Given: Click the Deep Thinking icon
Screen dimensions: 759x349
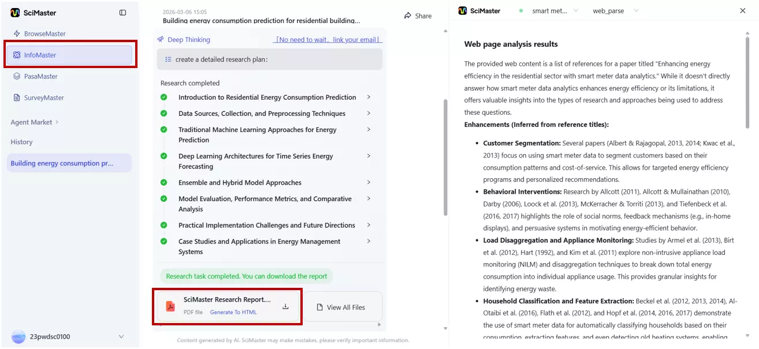Looking at the screenshot, I should click(160, 39).
